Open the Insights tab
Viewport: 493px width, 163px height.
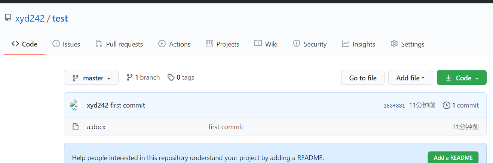pyautogui.click(x=358, y=44)
